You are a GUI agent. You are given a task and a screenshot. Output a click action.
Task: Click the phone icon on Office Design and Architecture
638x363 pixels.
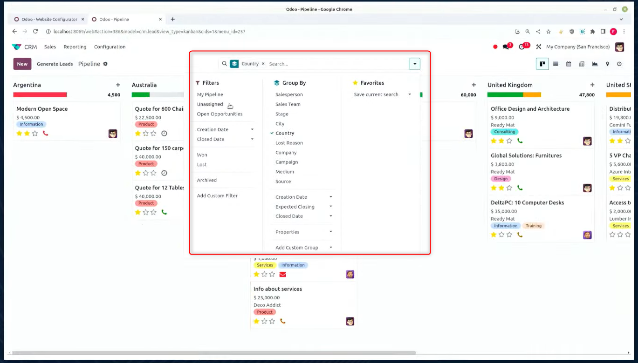pyautogui.click(x=520, y=141)
